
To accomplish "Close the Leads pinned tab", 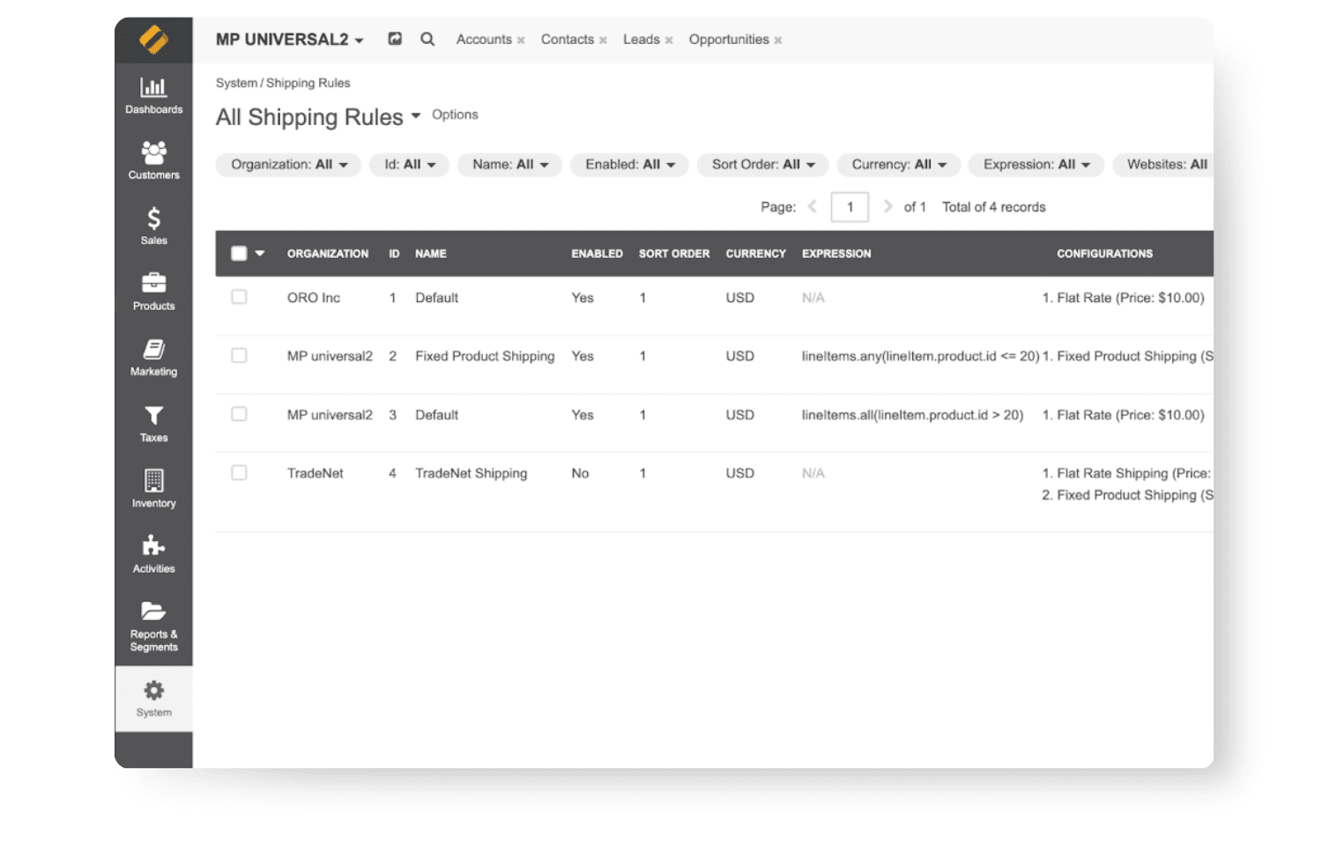I will click(x=669, y=40).
